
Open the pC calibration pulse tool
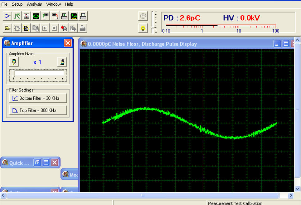(17, 16)
